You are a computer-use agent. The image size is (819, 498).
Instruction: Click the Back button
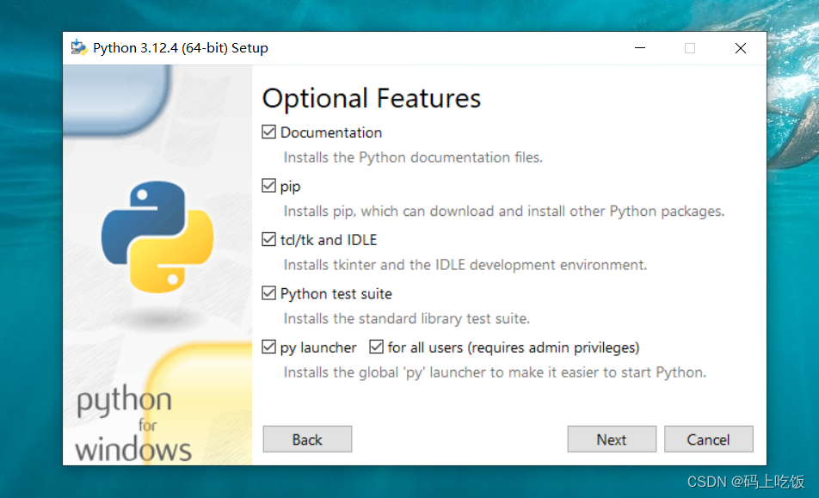pyautogui.click(x=307, y=439)
